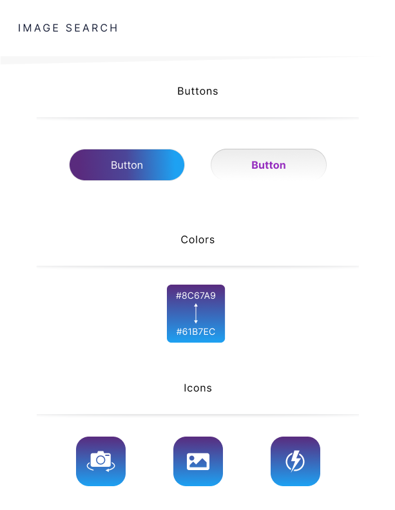Image resolution: width=395 pixels, height=510 pixels.
Task: Click the camera rotate icon tile
Action: pos(101,461)
